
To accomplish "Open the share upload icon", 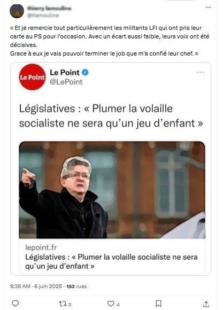I will tap(206, 304).
